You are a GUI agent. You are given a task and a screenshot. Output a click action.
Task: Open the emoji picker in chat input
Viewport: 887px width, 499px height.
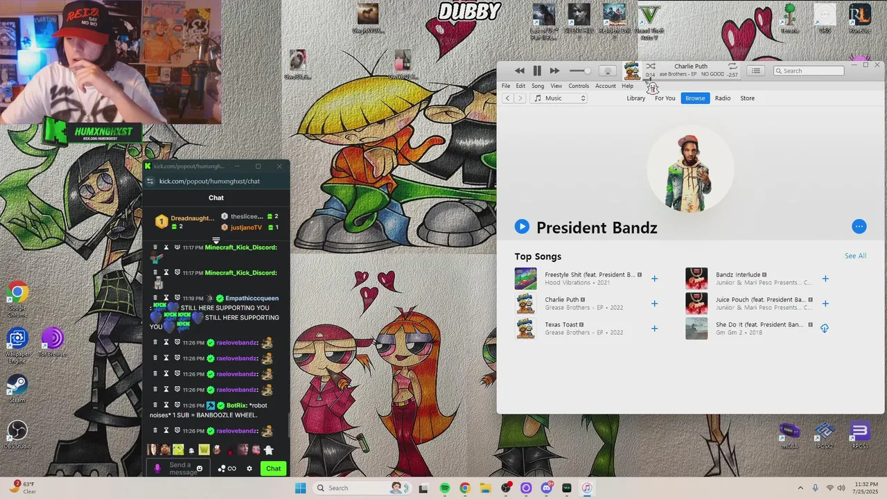click(x=200, y=469)
